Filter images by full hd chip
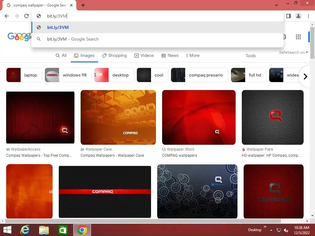 click(249, 75)
